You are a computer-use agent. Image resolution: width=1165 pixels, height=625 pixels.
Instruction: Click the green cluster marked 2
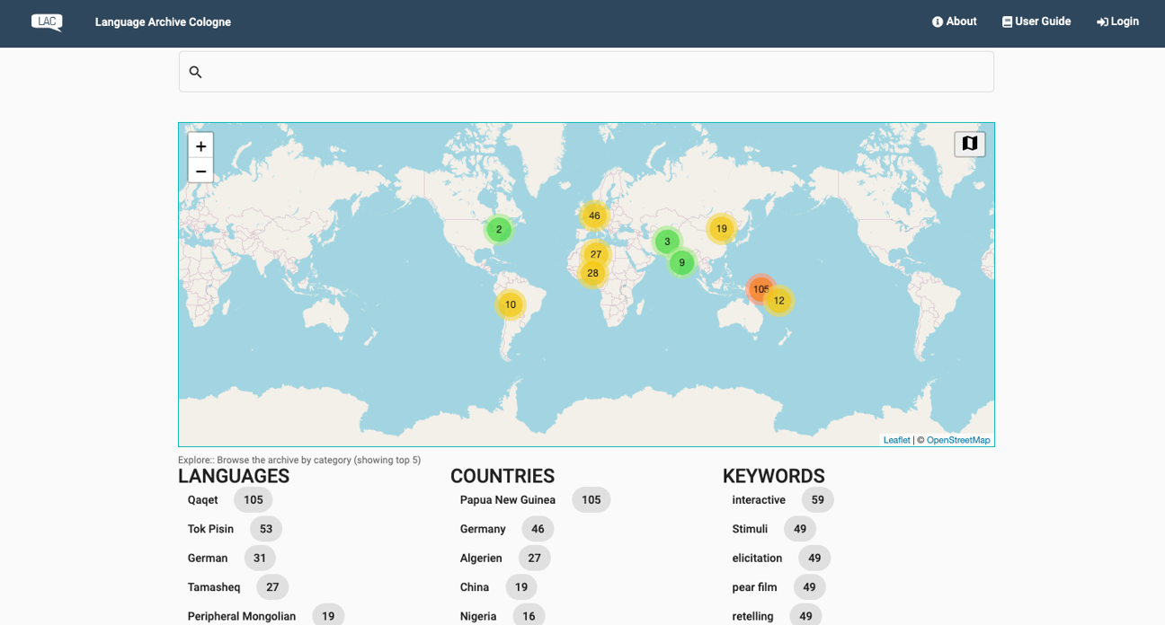coord(499,230)
